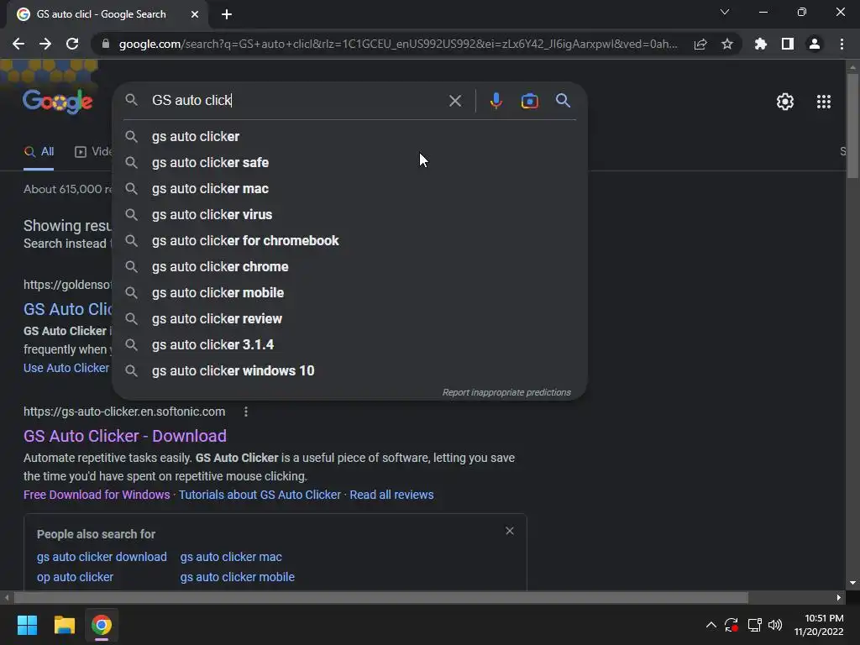Open Read all reviews link
The width and height of the screenshot is (860, 645).
pyautogui.click(x=391, y=495)
